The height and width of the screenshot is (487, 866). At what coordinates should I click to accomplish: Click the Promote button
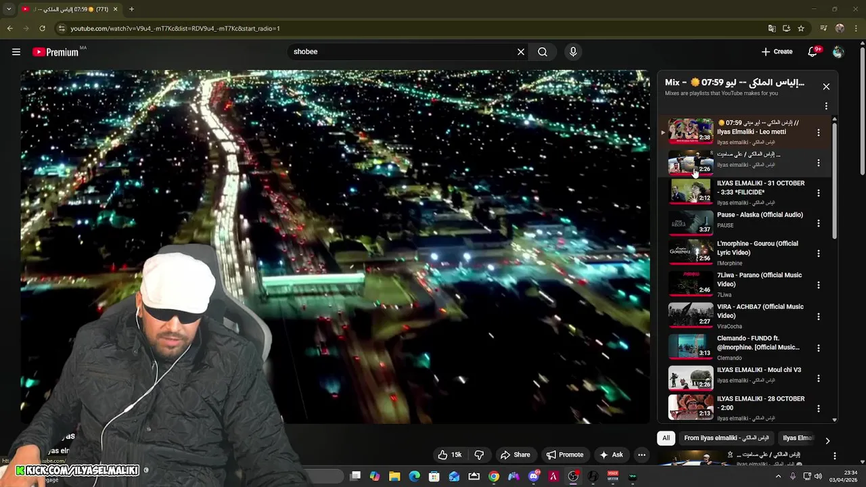click(565, 455)
